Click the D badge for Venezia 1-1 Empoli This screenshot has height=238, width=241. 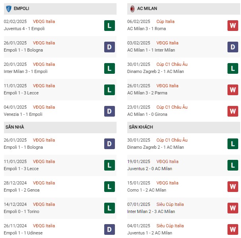(109, 111)
